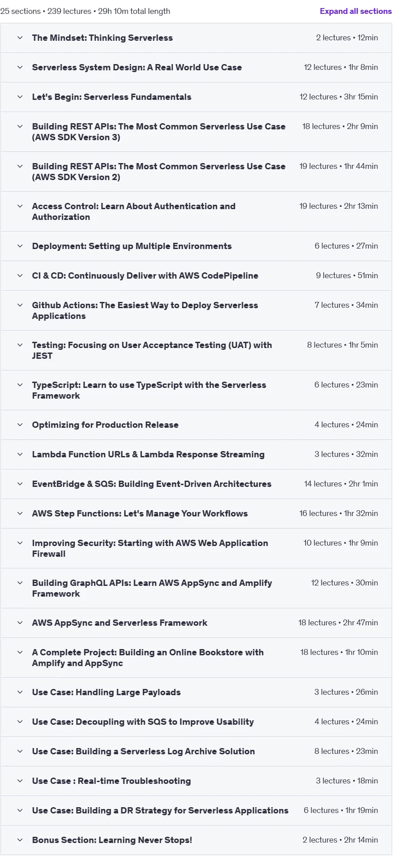Click chevron for TypeScript section
The image size is (393, 856).
20,385
